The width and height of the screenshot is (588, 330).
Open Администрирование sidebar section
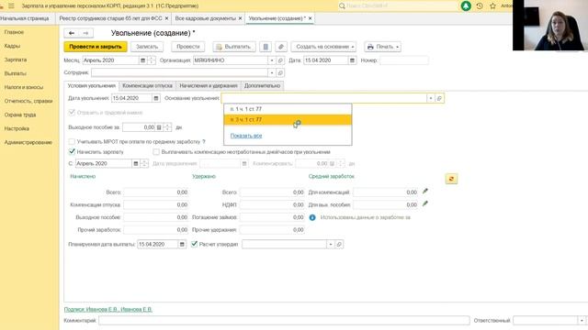[28, 143]
